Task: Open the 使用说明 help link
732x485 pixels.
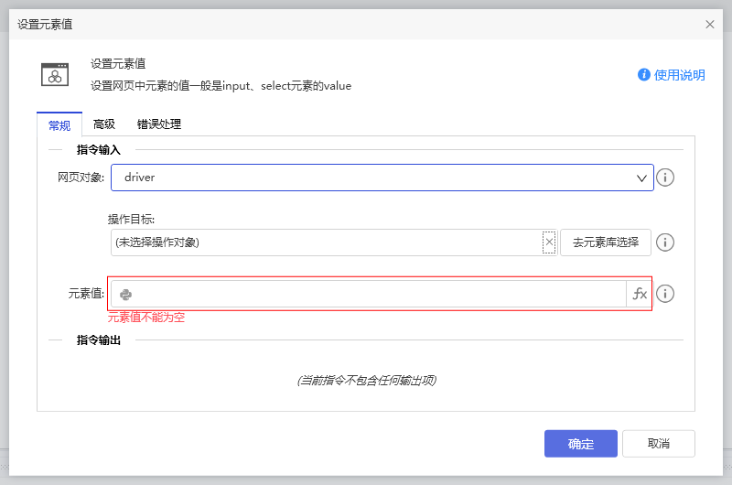Action: 672,75
